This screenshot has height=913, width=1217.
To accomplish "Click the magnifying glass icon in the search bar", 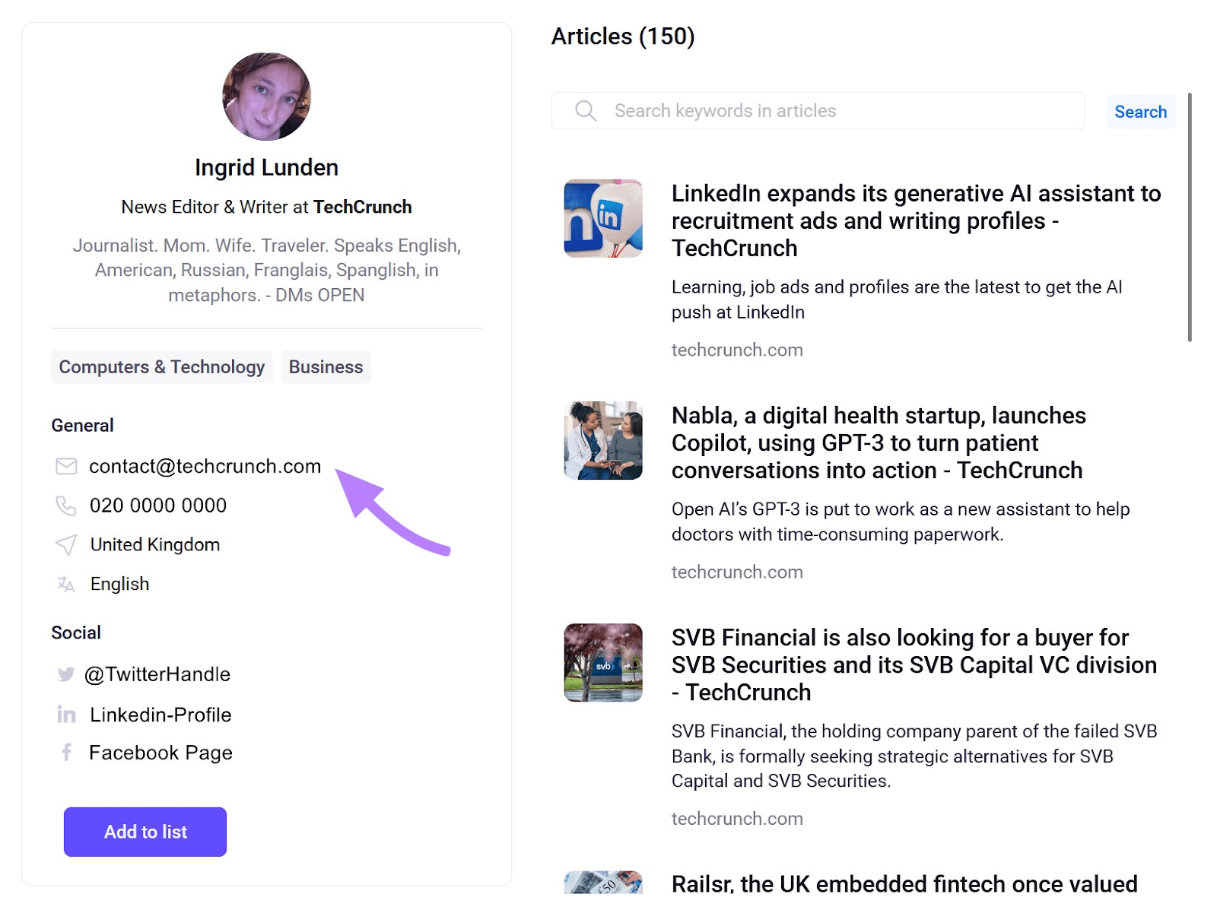I will coord(586,110).
